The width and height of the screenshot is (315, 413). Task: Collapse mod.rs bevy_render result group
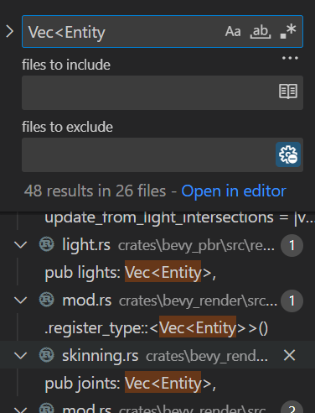pos(20,301)
